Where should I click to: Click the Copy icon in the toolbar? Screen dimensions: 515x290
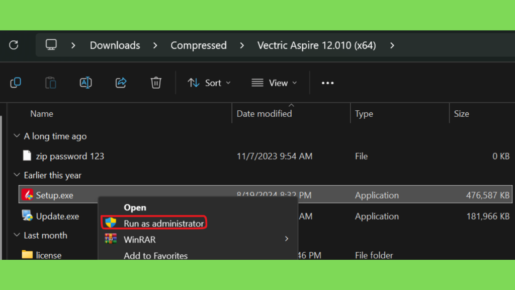(x=16, y=83)
